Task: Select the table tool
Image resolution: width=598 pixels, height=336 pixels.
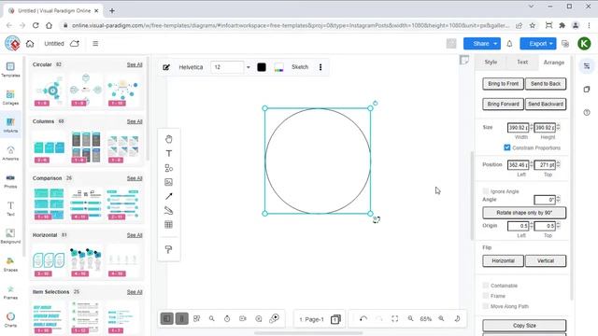Action: [168, 224]
